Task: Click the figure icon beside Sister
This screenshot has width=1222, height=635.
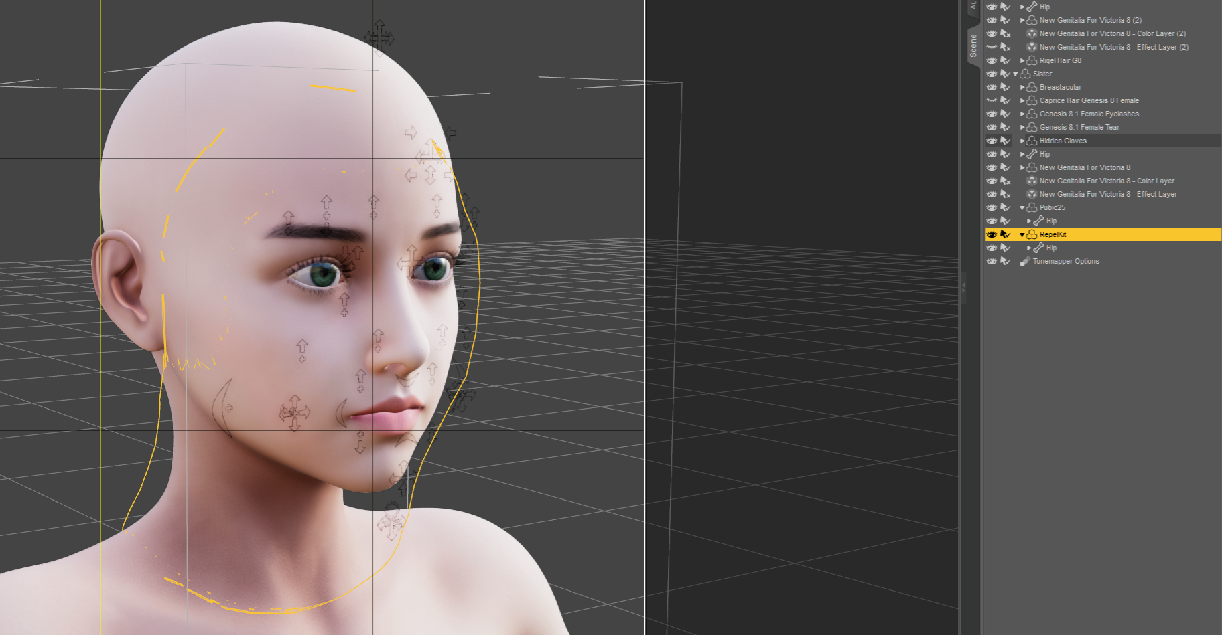Action: coord(1025,74)
